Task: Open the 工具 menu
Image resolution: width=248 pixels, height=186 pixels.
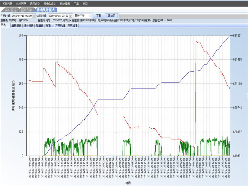Action: pos(76,4)
